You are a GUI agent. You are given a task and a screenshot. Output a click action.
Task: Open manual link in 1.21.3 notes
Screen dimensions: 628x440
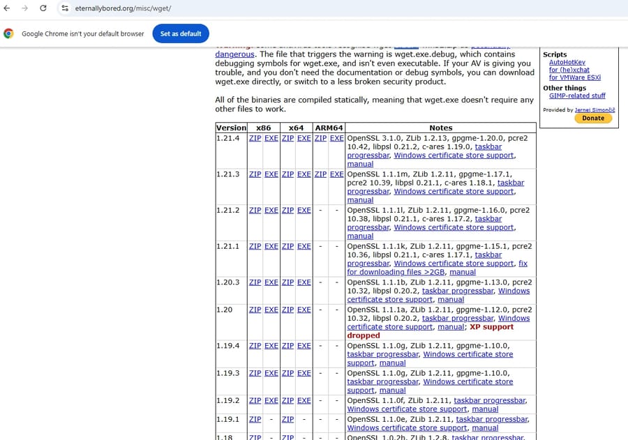pyautogui.click(x=360, y=200)
